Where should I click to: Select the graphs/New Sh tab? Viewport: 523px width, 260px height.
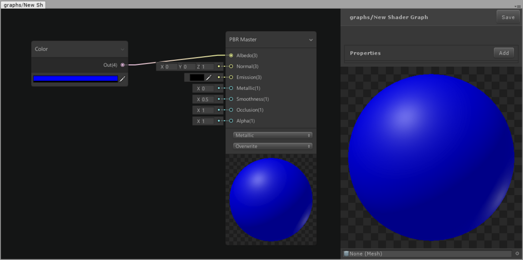pos(22,5)
